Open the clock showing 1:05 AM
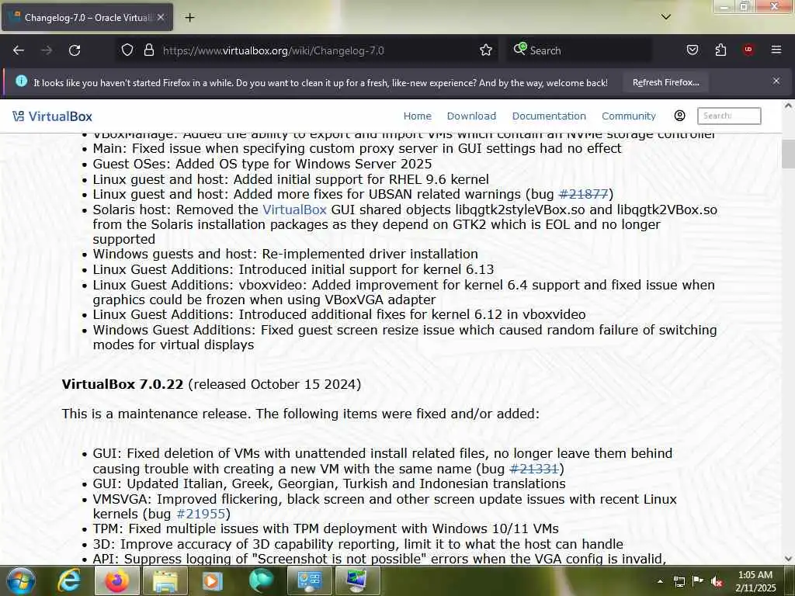The width and height of the screenshot is (795, 596). 755,581
